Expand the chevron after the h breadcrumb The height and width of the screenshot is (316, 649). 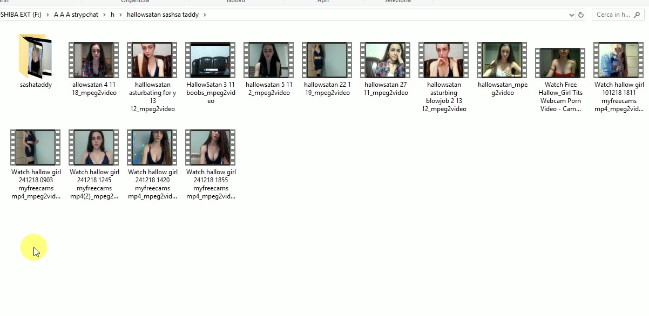(x=120, y=15)
